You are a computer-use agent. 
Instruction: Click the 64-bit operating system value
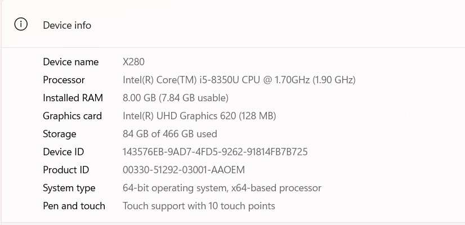222,188
